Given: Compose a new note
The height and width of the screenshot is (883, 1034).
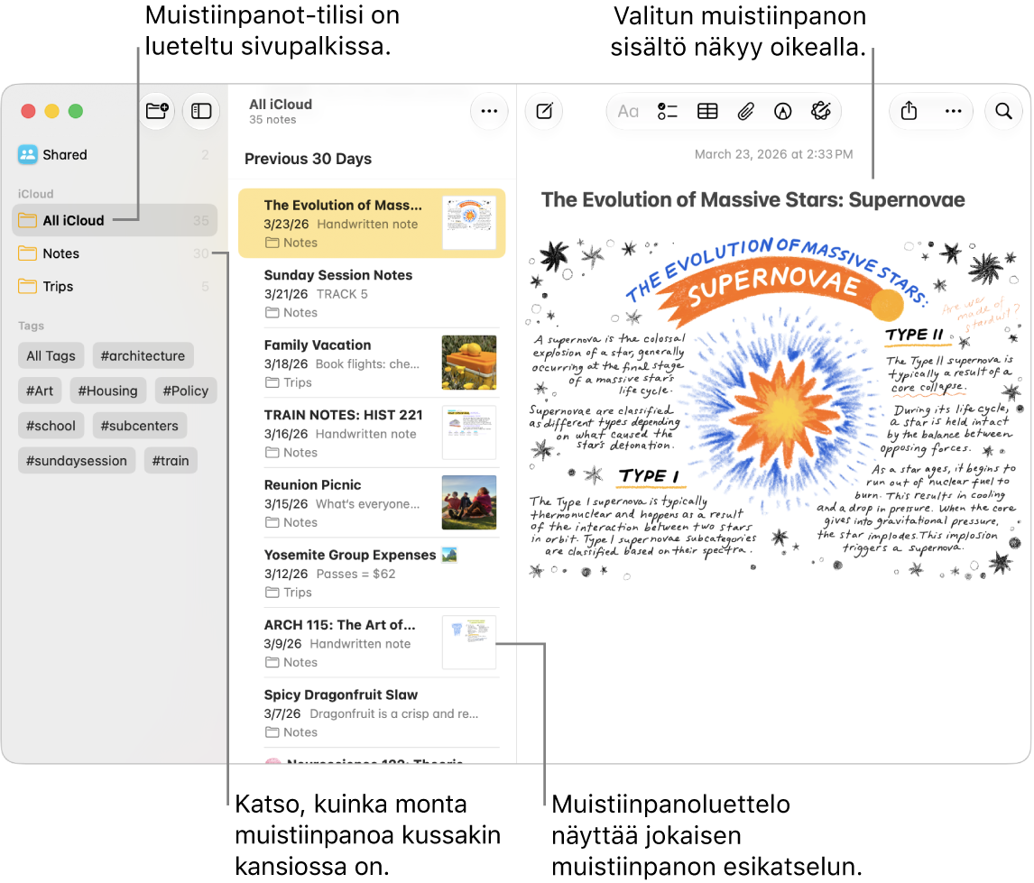Looking at the screenshot, I should (544, 111).
